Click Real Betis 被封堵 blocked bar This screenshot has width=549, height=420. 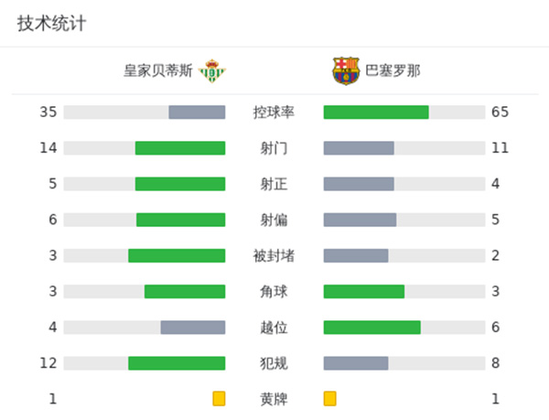[145, 255]
